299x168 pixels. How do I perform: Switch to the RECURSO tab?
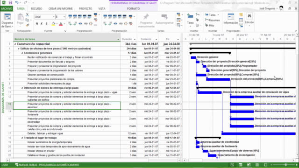pyautogui.click(x=36, y=8)
